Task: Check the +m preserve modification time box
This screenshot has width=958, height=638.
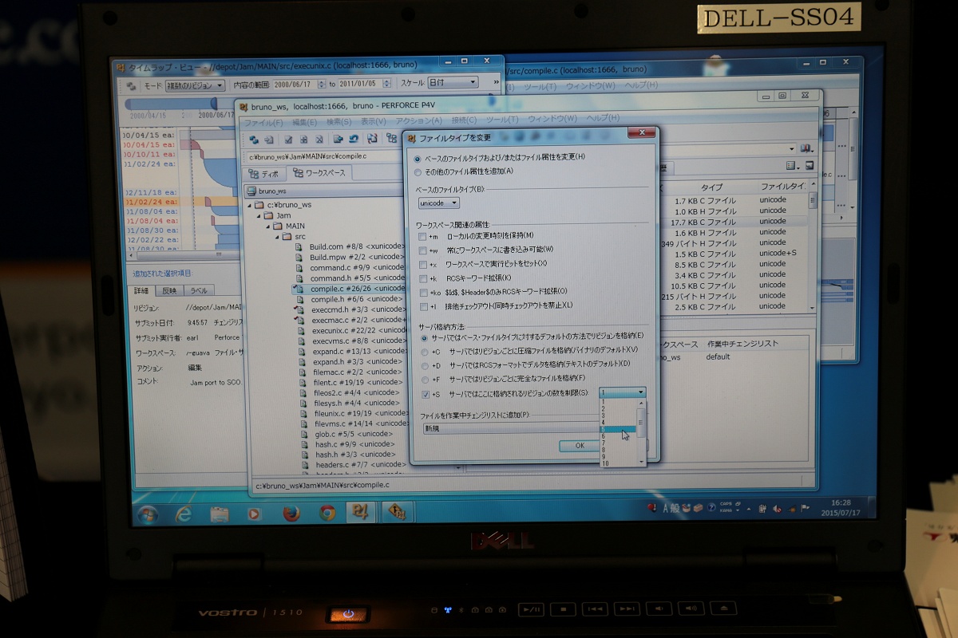Action: click(422, 236)
